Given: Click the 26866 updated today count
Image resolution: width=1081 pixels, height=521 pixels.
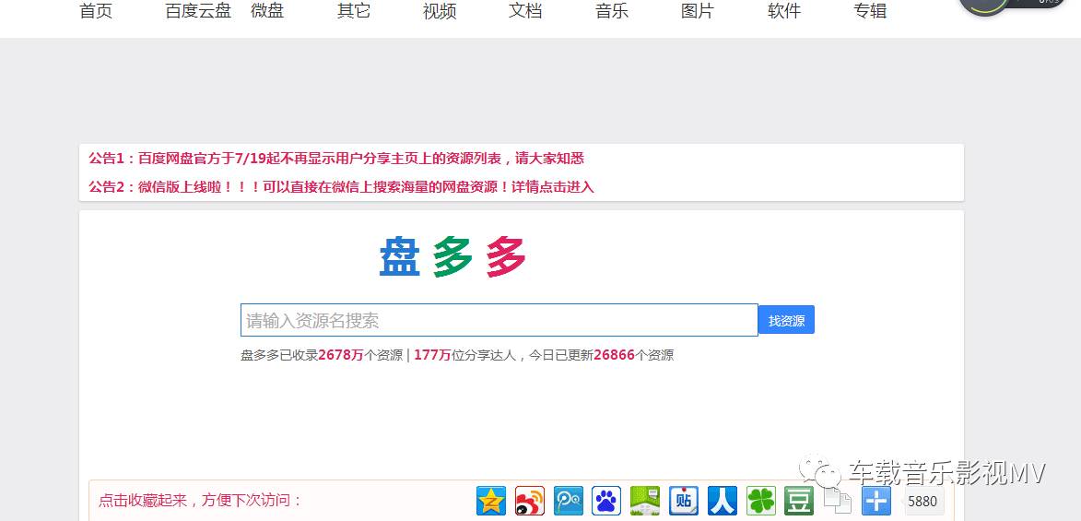Looking at the screenshot, I should coord(614,355).
